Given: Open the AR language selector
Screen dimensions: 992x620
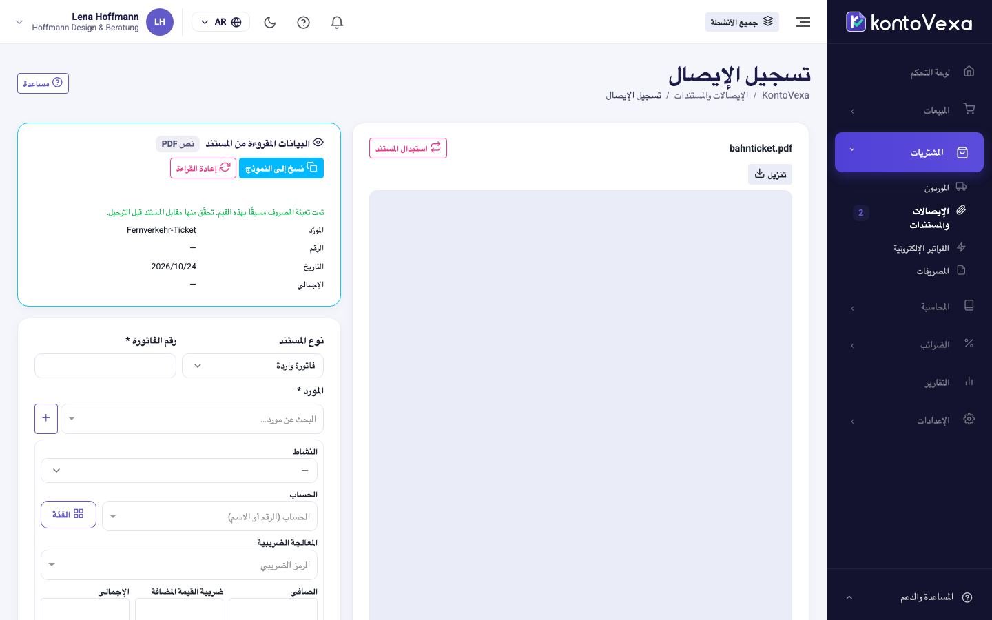Looking at the screenshot, I should click(x=220, y=22).
